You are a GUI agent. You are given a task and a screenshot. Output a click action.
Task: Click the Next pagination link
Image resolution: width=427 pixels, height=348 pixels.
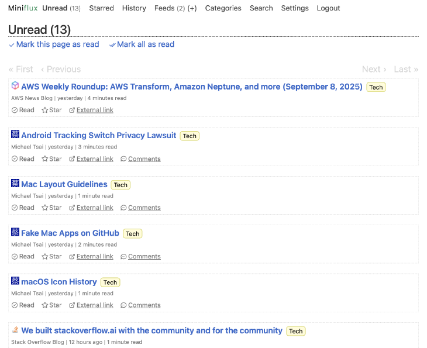(x=374, y=69)
